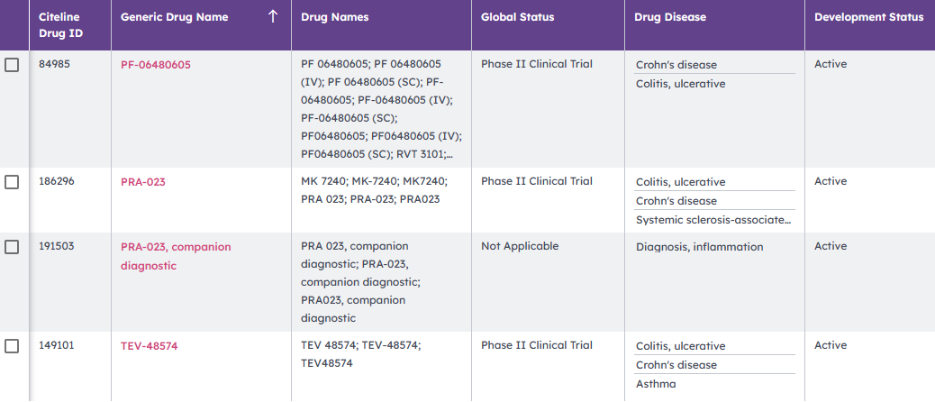935x402 pixels.
Task: Select checkbox for drug ID 84985
Action: [x=12, y=65]
